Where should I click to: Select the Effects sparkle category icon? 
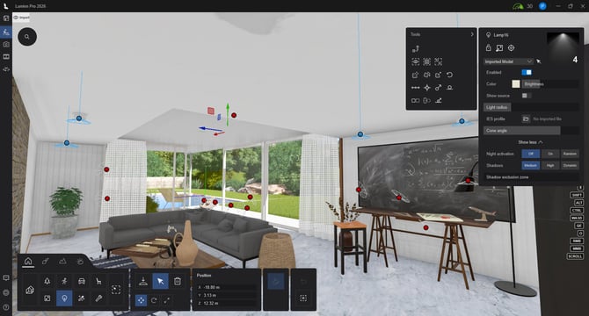pyautogui.click(x=82, y=298)
